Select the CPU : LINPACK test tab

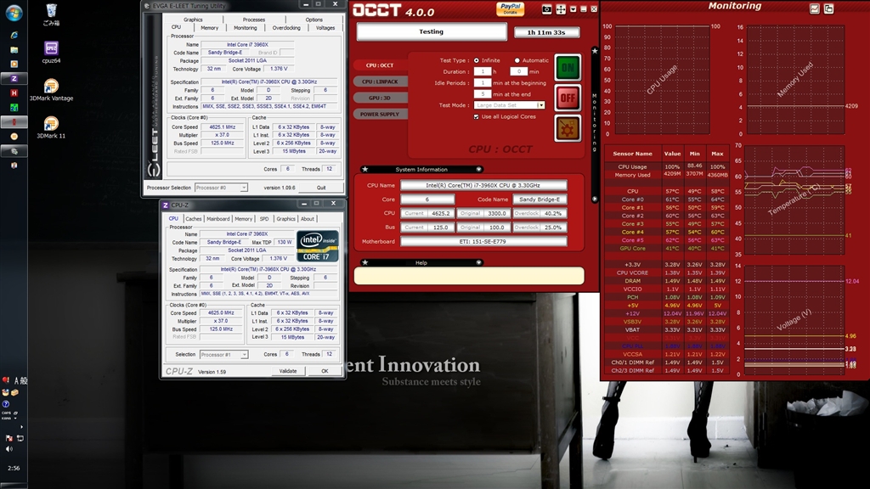click(x=380, y=81)
